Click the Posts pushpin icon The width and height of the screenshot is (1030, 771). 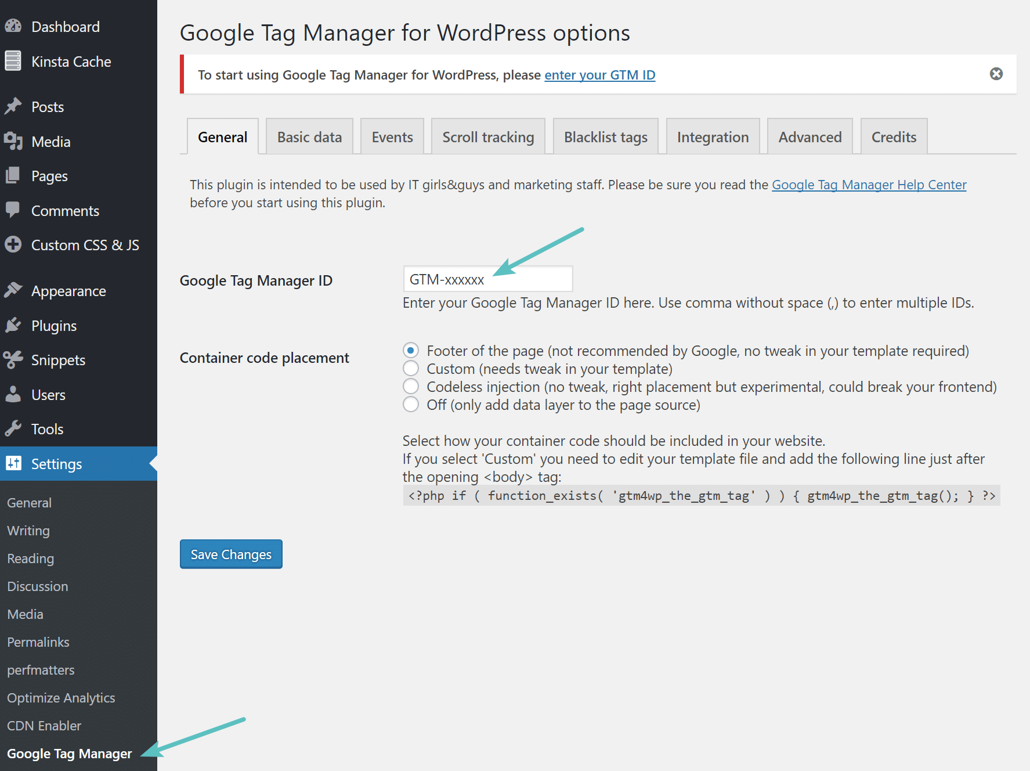pos(13,106)
